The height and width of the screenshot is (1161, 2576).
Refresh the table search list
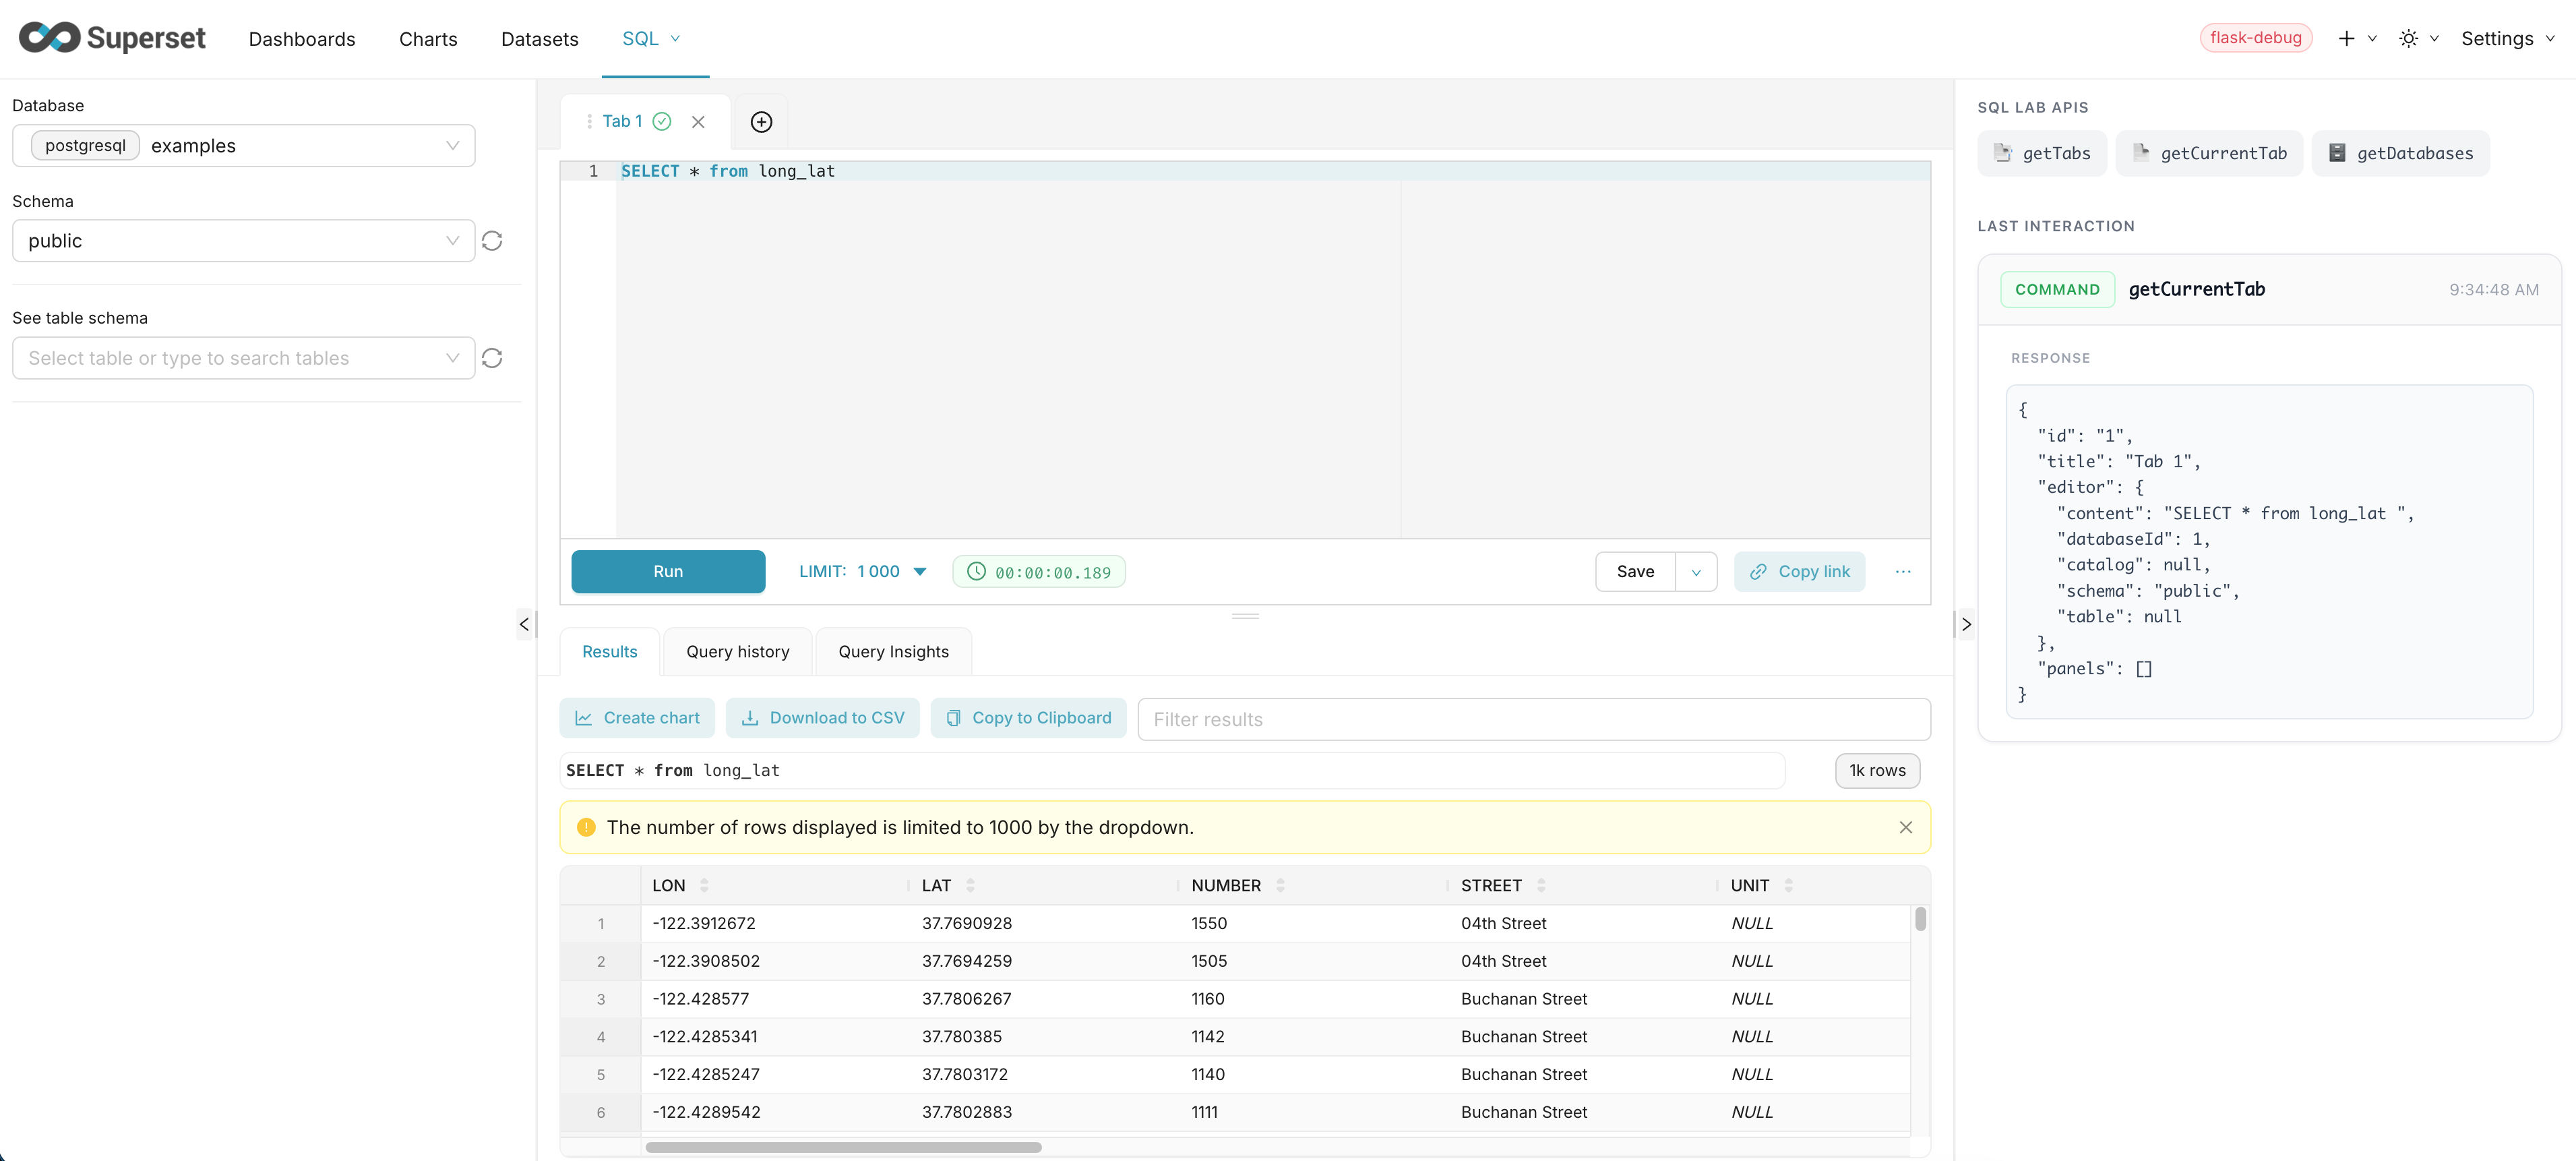(492, 358)
